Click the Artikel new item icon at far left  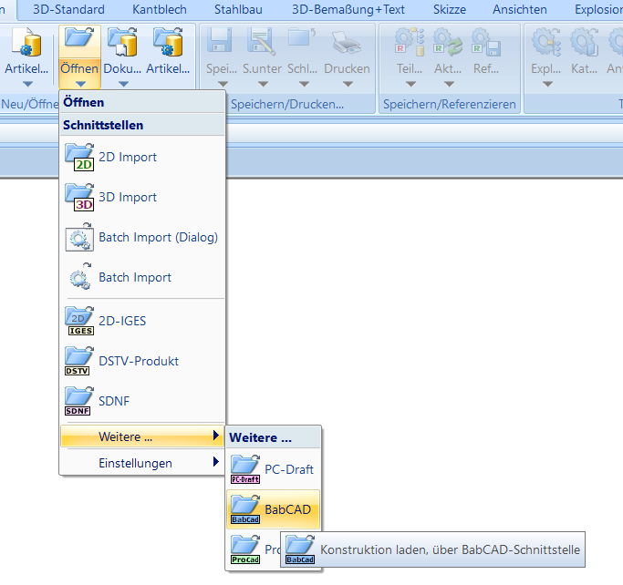coord(26,42)
